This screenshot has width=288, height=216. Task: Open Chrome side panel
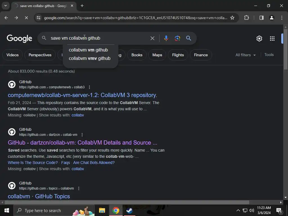tap(262, 18)
